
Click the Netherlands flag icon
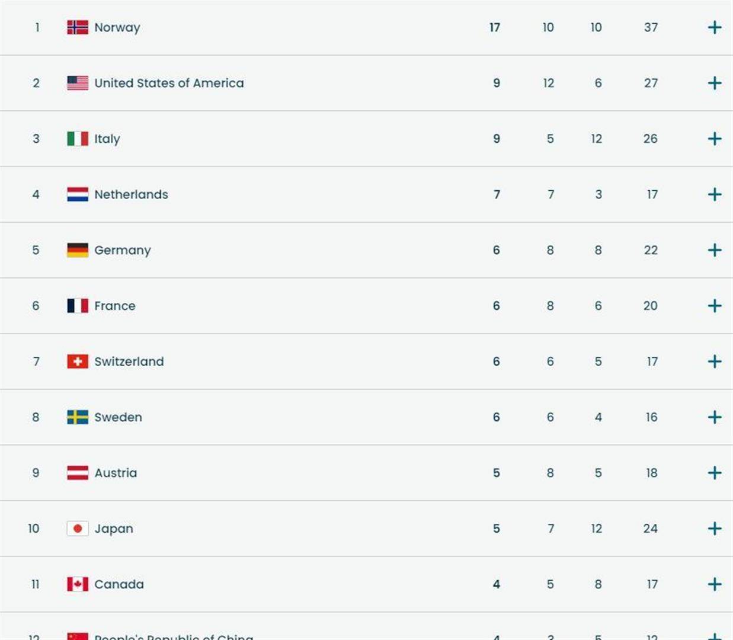(x=78, y=194)
